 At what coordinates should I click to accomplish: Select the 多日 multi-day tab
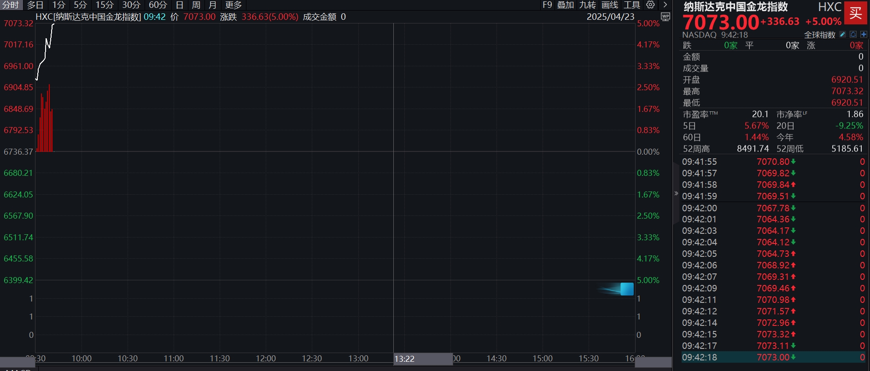tap(35, 5)
